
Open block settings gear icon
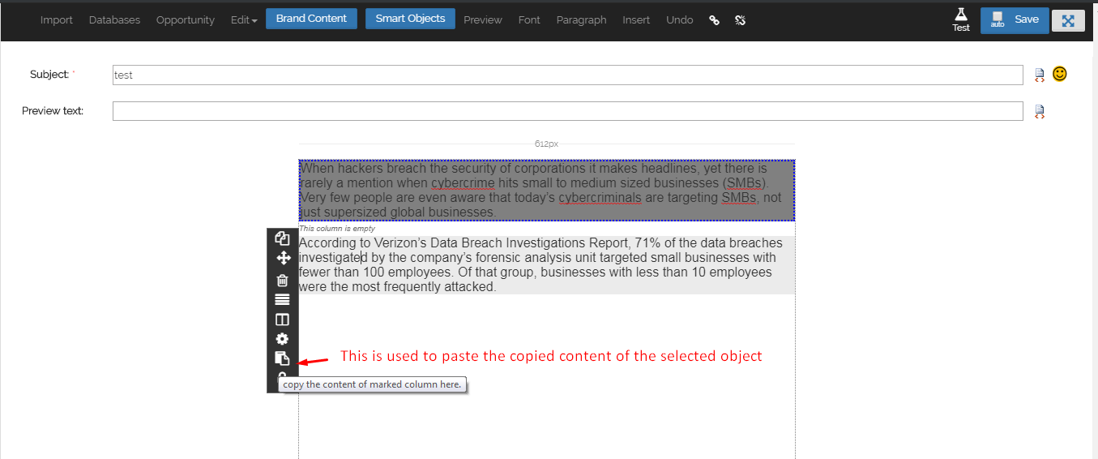pos(282,339)
